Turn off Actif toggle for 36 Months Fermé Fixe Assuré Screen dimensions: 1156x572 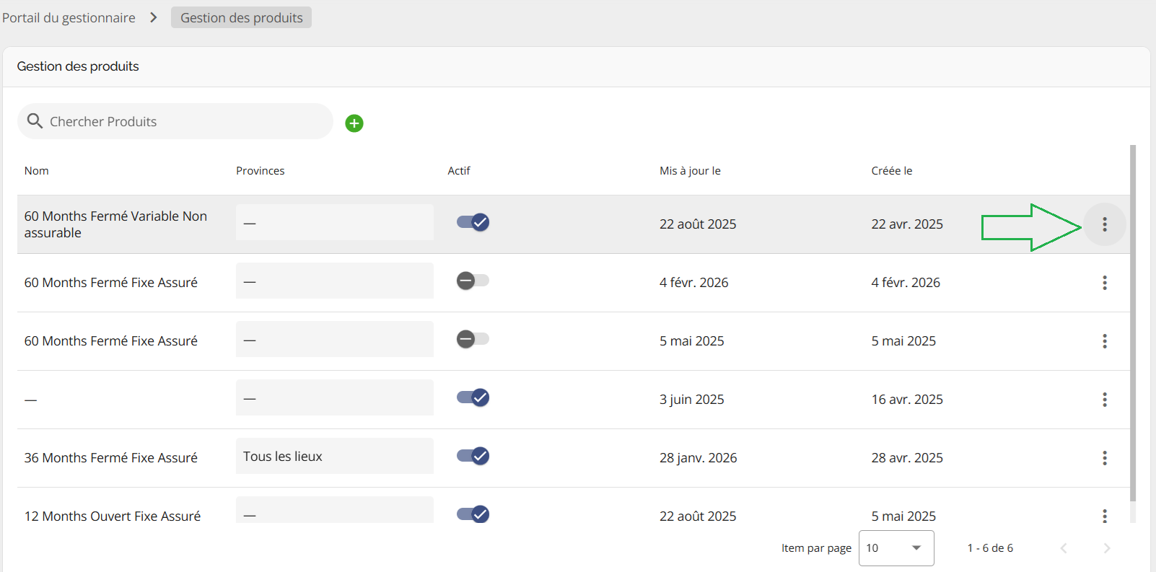tap(473, 456)
